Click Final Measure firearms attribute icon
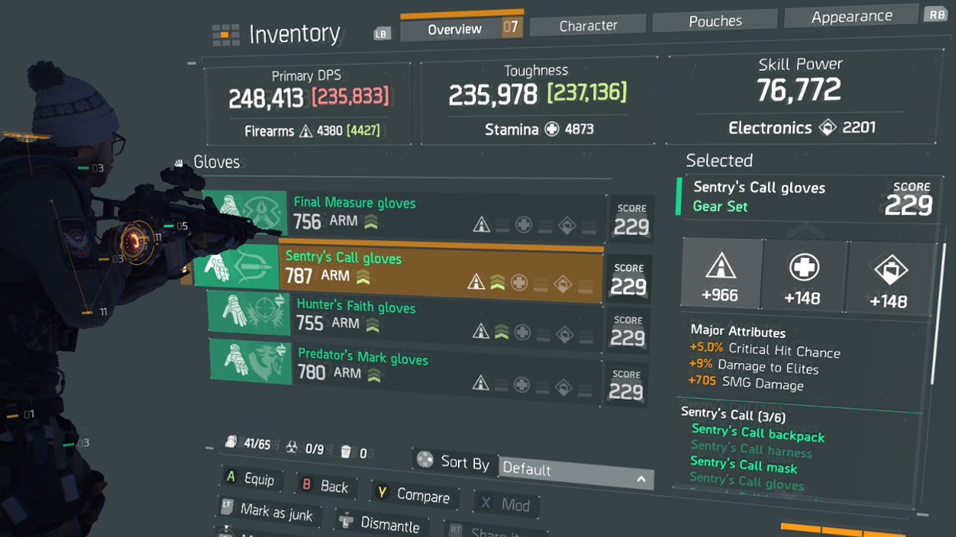This screenshot has width=956, height=537. (481, 224)
